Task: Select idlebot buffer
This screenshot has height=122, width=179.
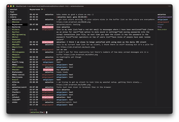Action: (x=16, y=97)
